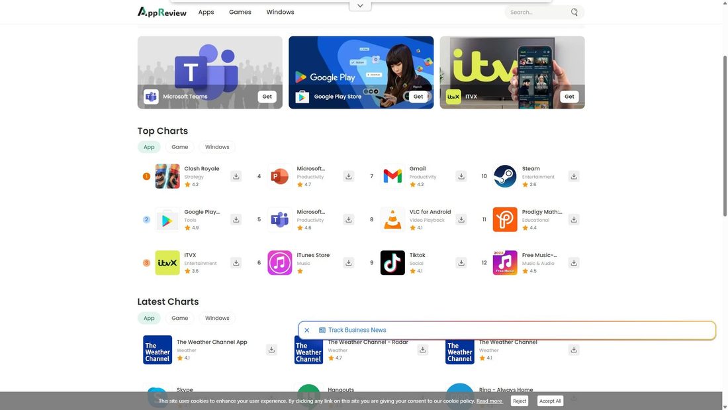Open the ITVX banner thumbnail
728x410 pixels.
(x=512, y=72)
